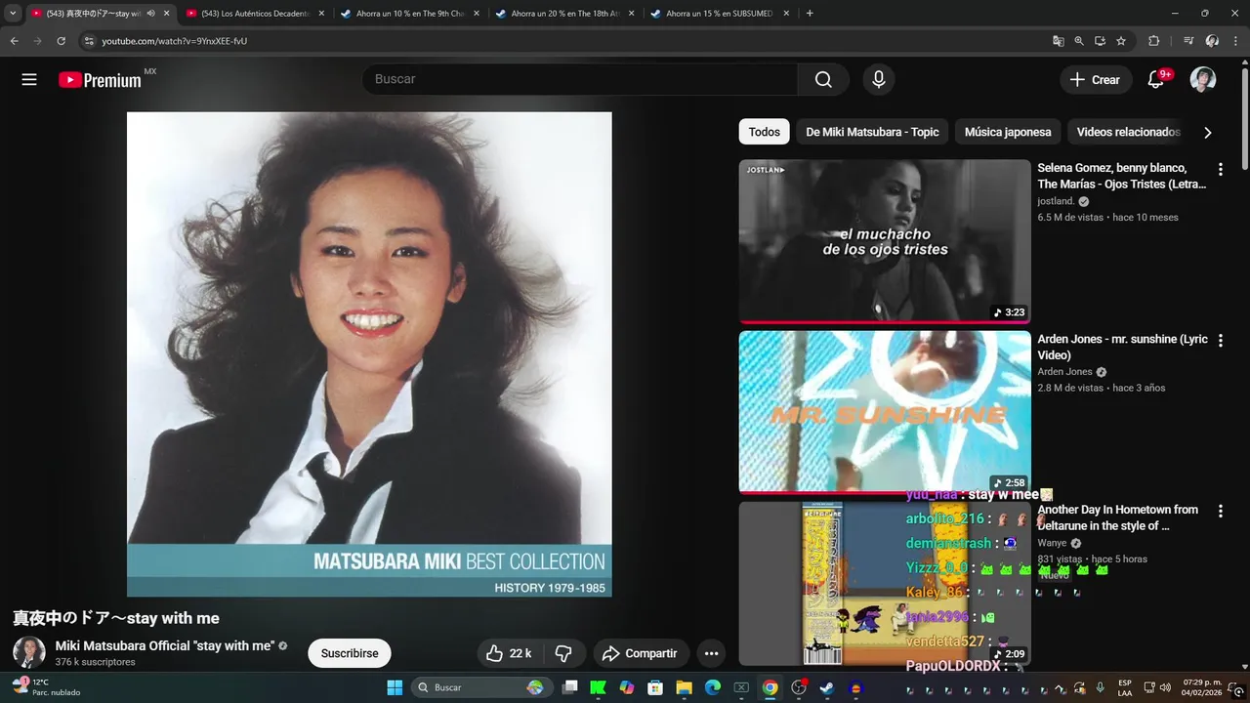This screenshot has width=1250, height=703.
Task: Open File Explorer from the taskbar
Action: (684, 687)
